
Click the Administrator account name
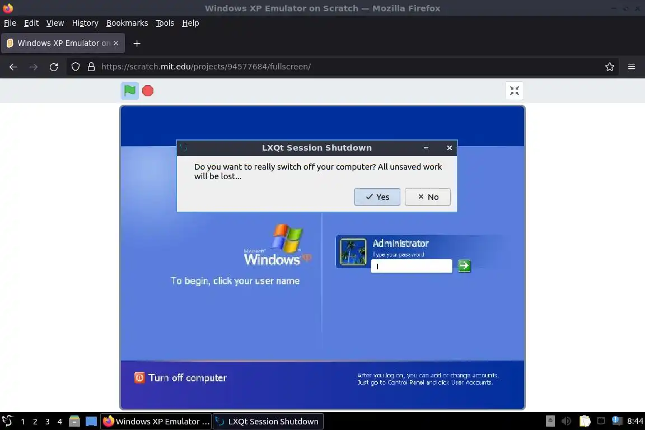(x=401, y=244)
